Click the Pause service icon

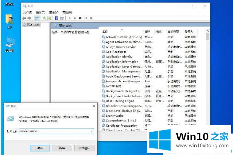pyautogui.click(x=86, y=18)
